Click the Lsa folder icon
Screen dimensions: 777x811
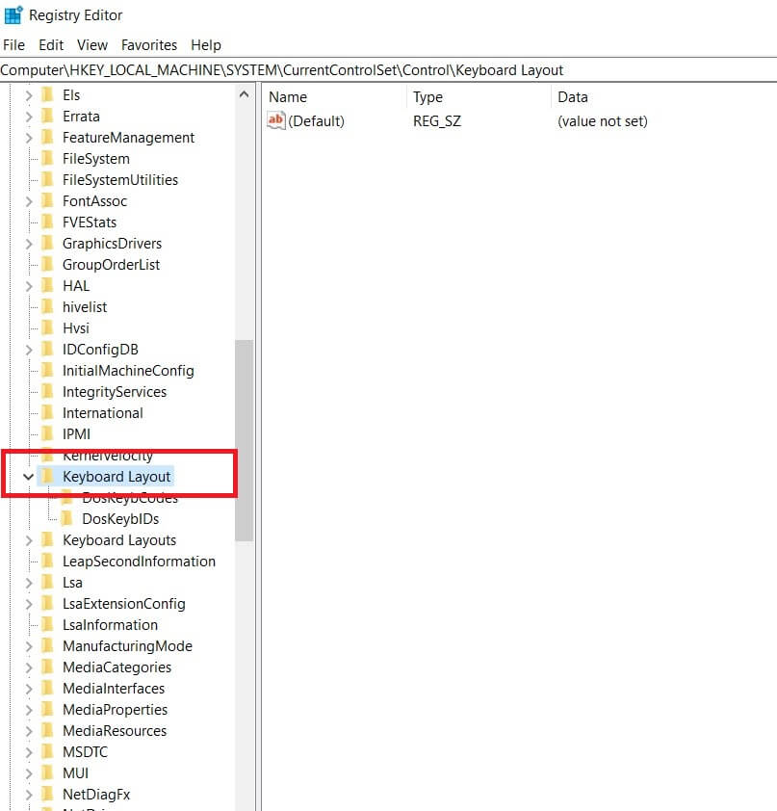click(x=47, y=582)
